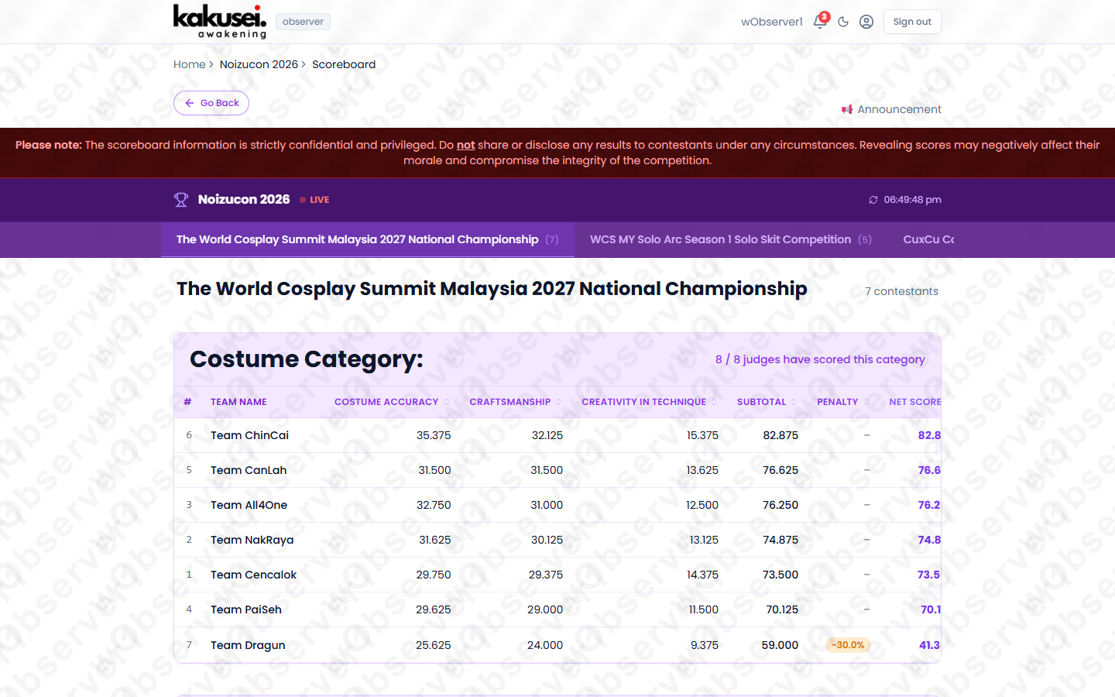This screenshot has width=1115, height=697.
Task: Expand sort order for CRAFTSMANSHIP
Action: pyautogui.click(x=559, y=401)
